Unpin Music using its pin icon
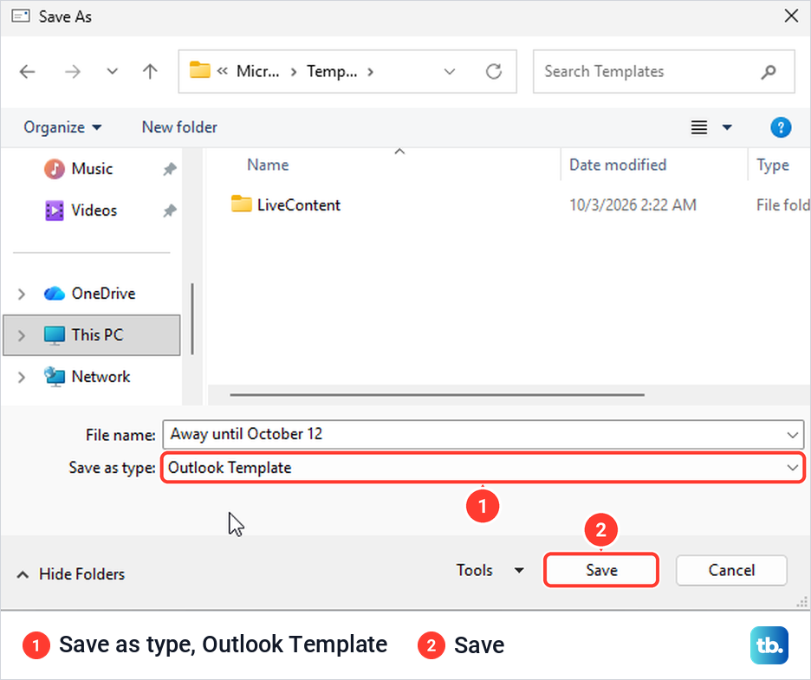811x680 pixels. [x=170, y=169]
